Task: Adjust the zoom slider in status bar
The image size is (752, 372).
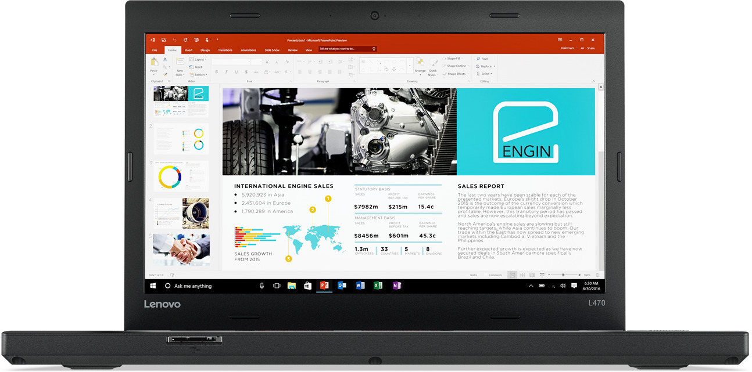Action: coord(563,275)
